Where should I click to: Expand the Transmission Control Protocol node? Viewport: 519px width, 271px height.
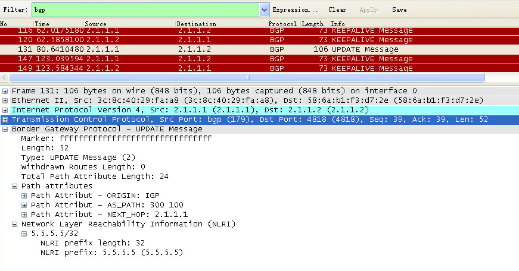5,120
